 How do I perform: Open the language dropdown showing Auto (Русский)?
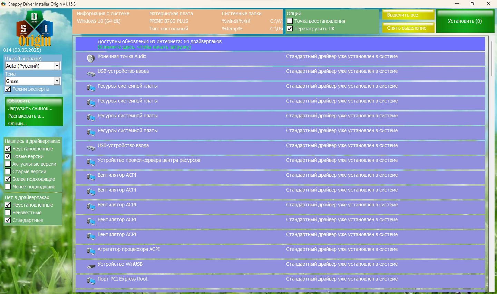pyautogui.click(x=33, y=66)
